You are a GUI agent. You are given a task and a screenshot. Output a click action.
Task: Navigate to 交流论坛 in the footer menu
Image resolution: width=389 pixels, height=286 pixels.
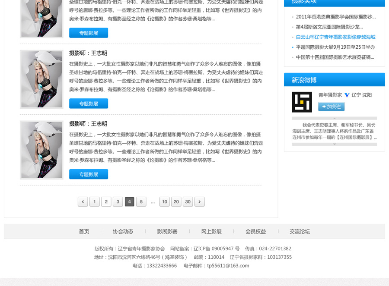click(x=300, y=231)
